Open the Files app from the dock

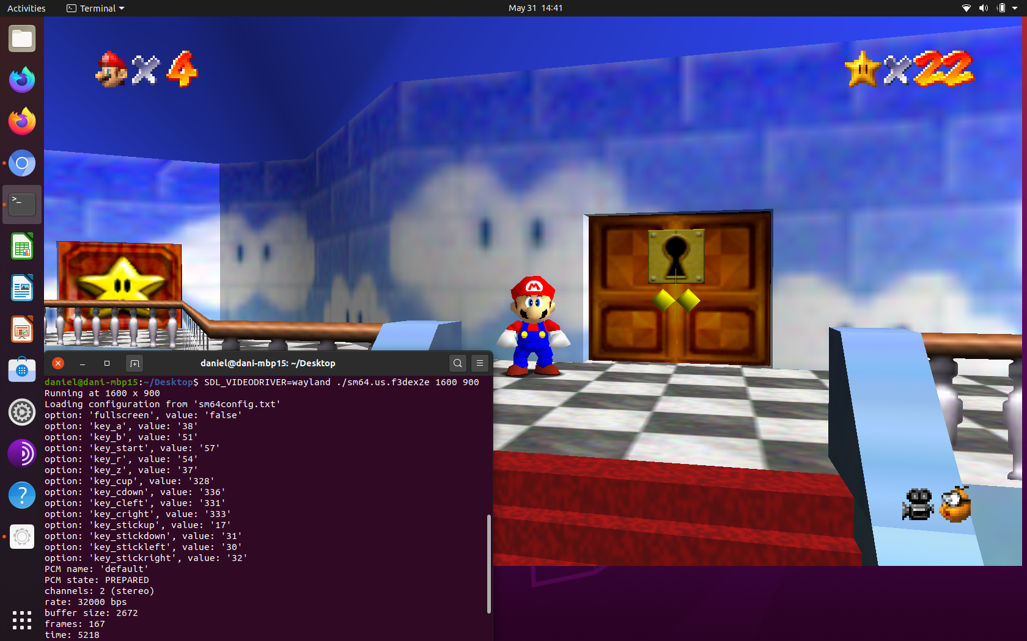pyautogui.click(x=22, y=38)
